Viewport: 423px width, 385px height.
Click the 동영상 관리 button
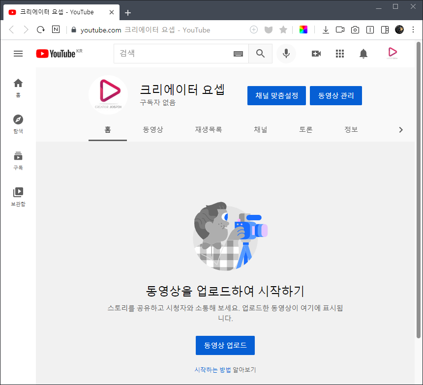point(336,96)
